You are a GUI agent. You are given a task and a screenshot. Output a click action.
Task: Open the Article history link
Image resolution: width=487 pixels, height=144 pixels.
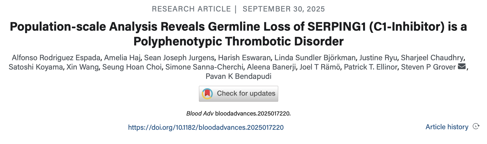[x=447, y=127]
